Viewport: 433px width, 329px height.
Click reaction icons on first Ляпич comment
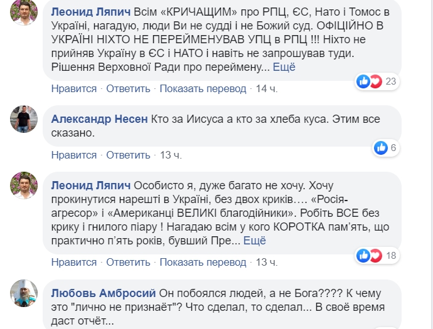[x=369, y=81]
